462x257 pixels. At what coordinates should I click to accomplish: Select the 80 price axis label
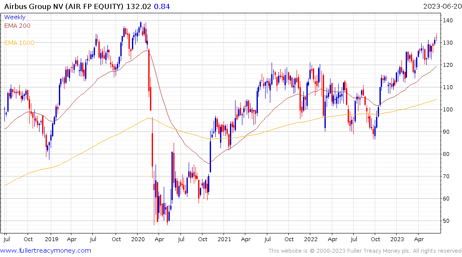[446, 154]
